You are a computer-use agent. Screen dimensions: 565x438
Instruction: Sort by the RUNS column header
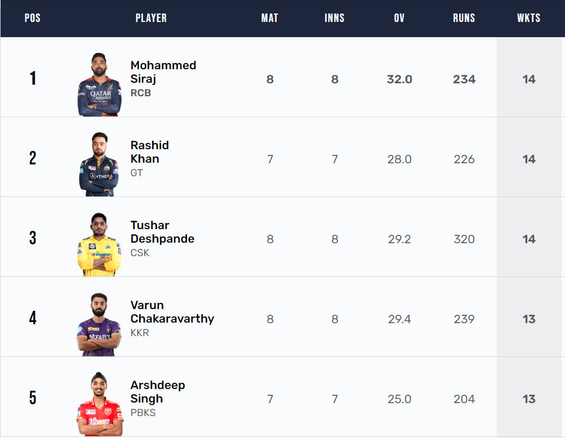click(464, 18)
